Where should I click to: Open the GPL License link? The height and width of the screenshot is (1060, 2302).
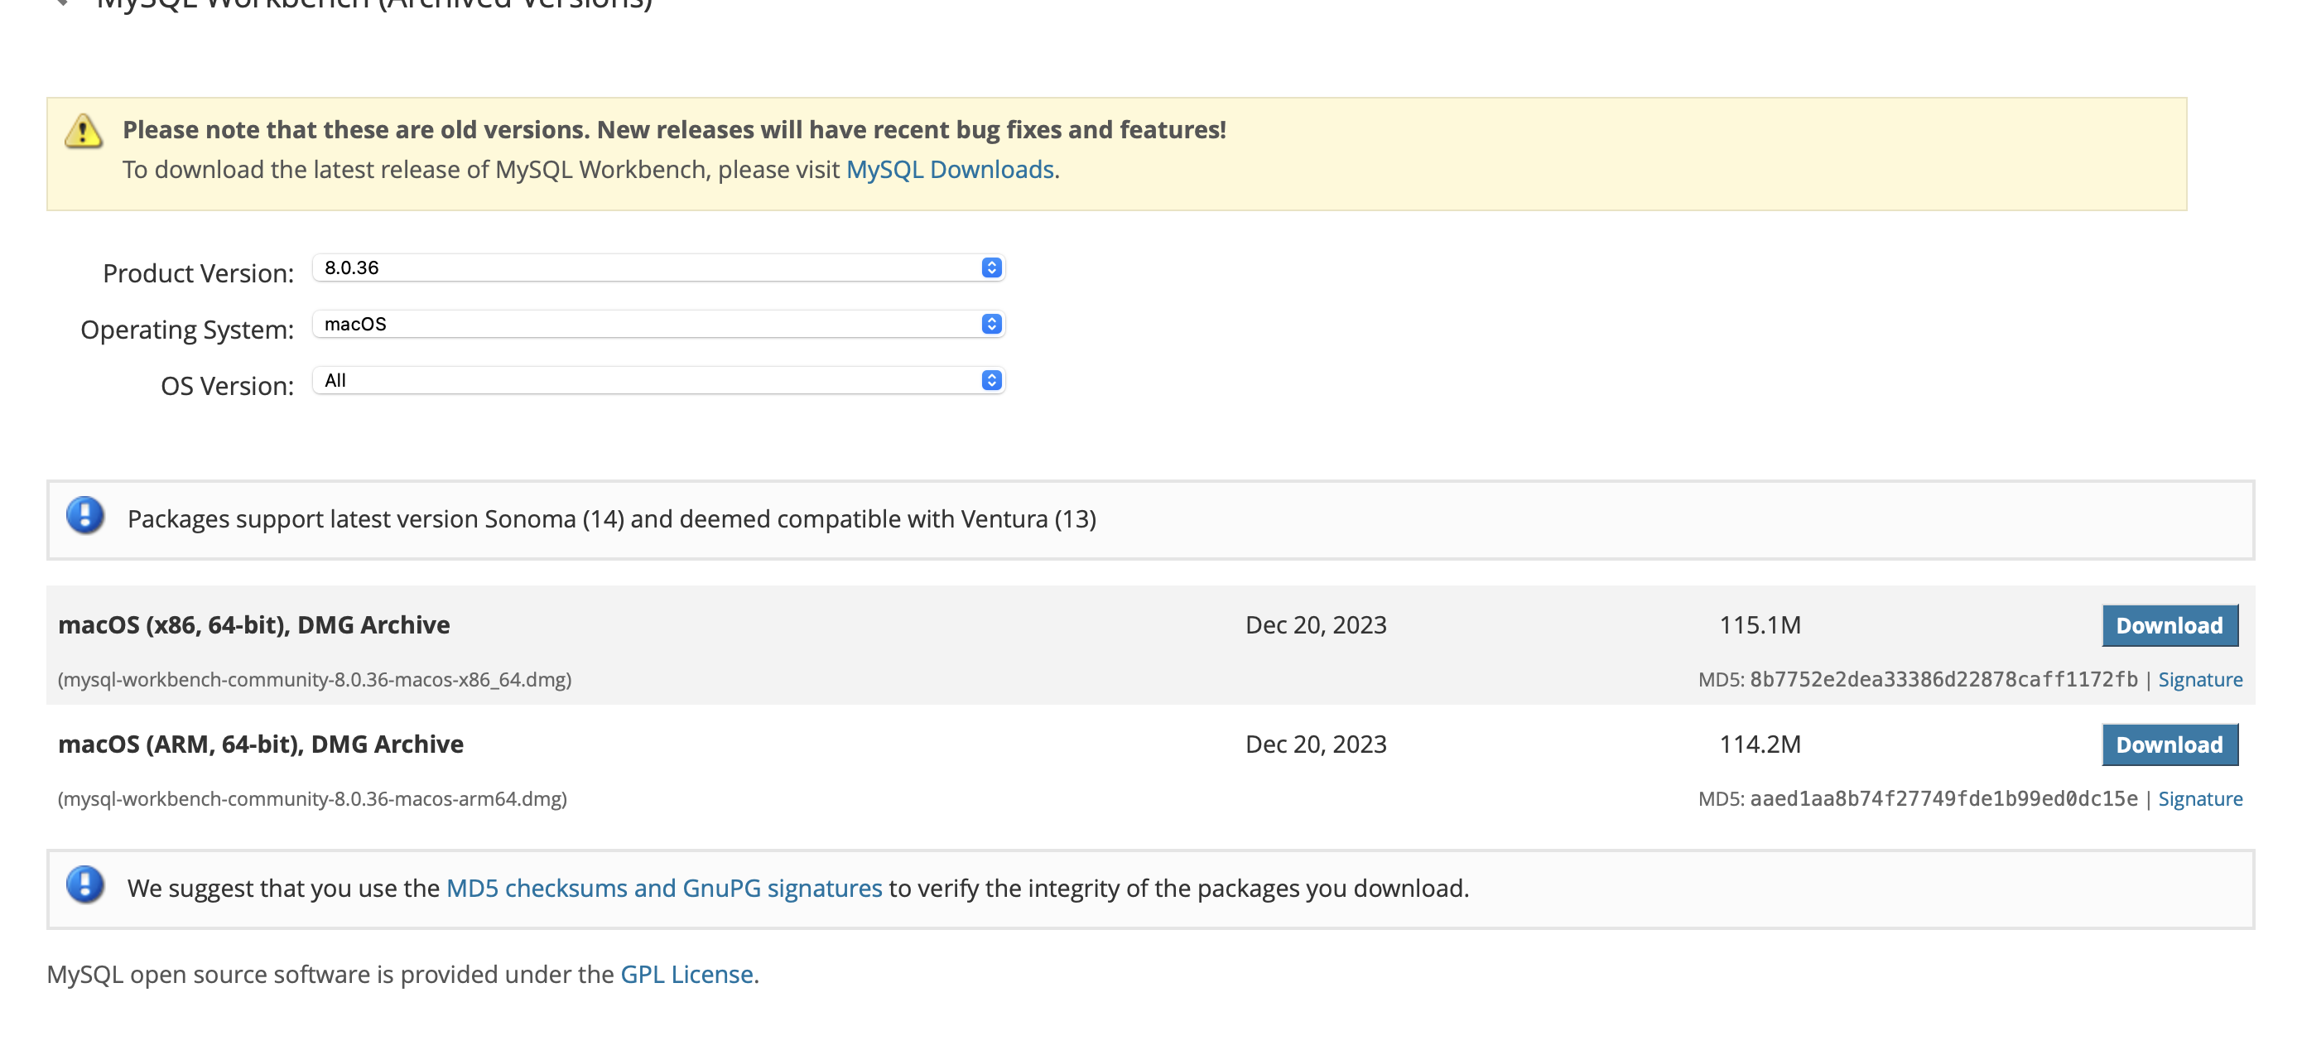[x=686, y=973]
